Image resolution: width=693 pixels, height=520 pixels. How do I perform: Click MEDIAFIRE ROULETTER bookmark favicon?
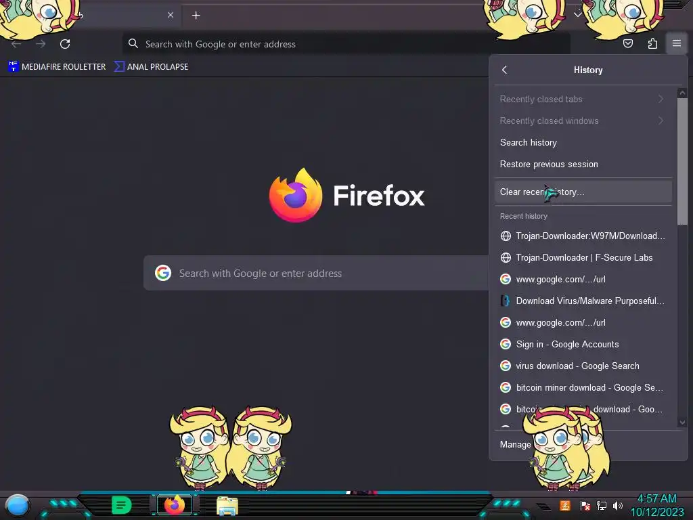[x=14, y=66]
